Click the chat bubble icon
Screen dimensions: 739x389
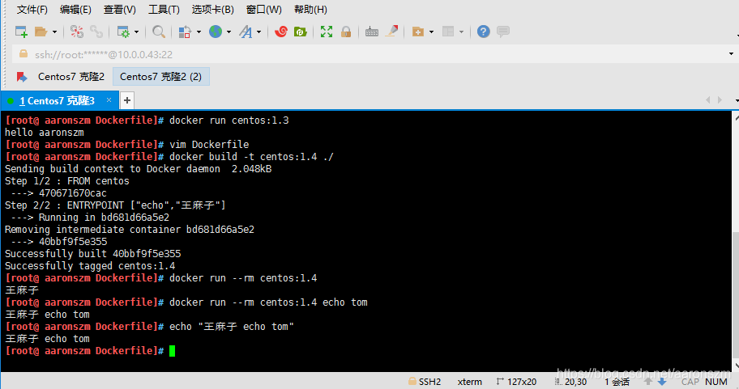(503, 32)
